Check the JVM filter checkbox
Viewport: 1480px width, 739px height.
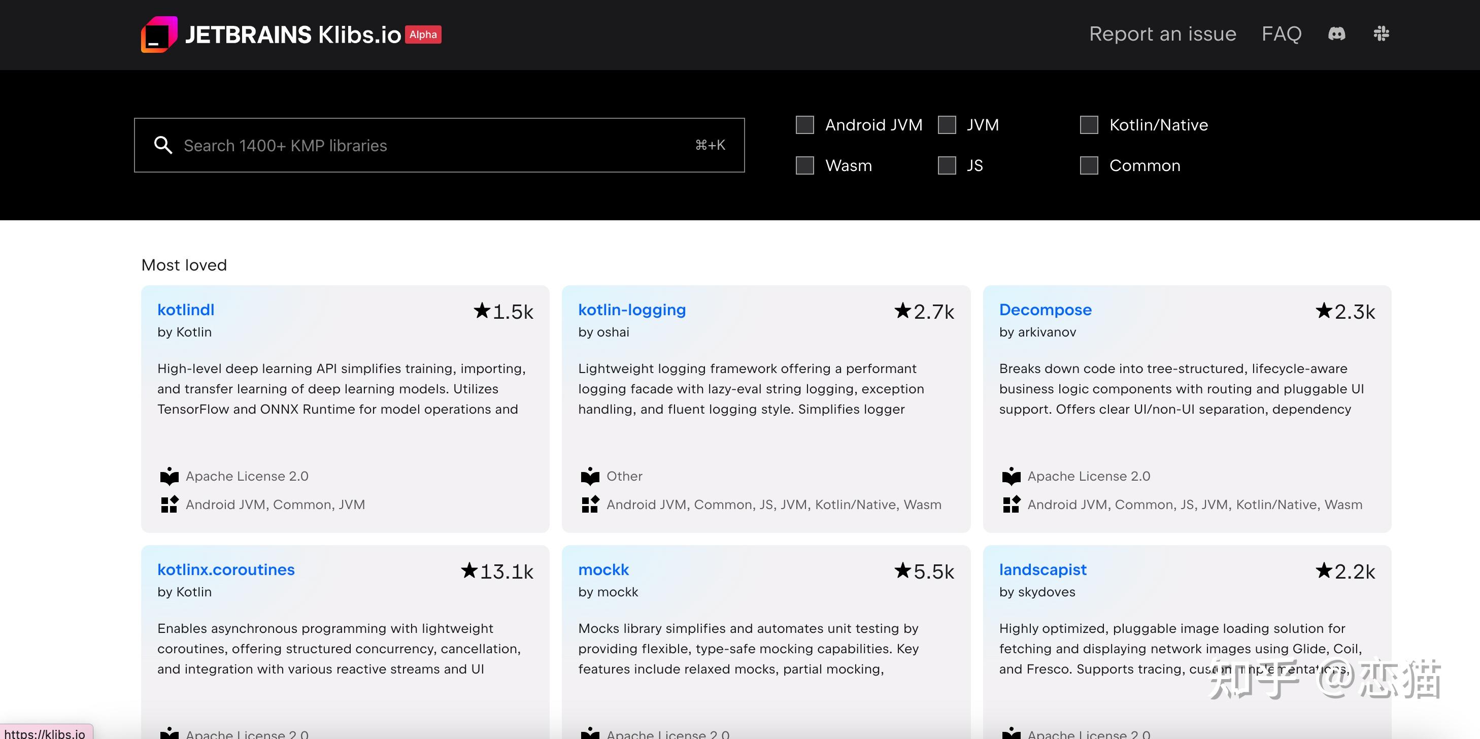947,125
